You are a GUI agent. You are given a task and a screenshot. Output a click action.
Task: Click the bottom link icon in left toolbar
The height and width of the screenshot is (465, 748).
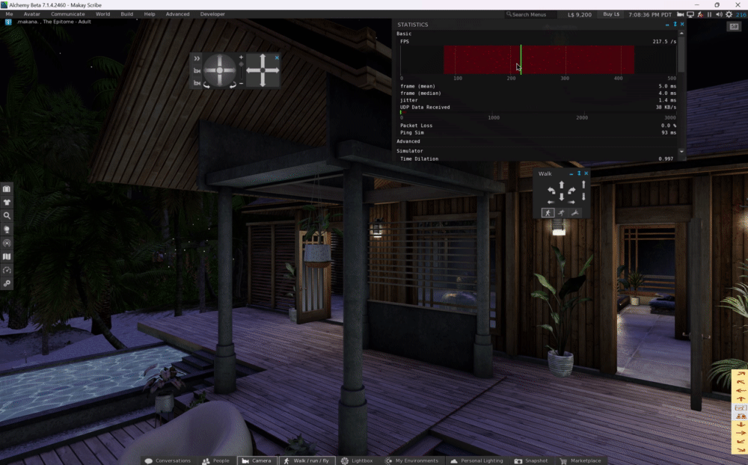[x=7, y=283]
